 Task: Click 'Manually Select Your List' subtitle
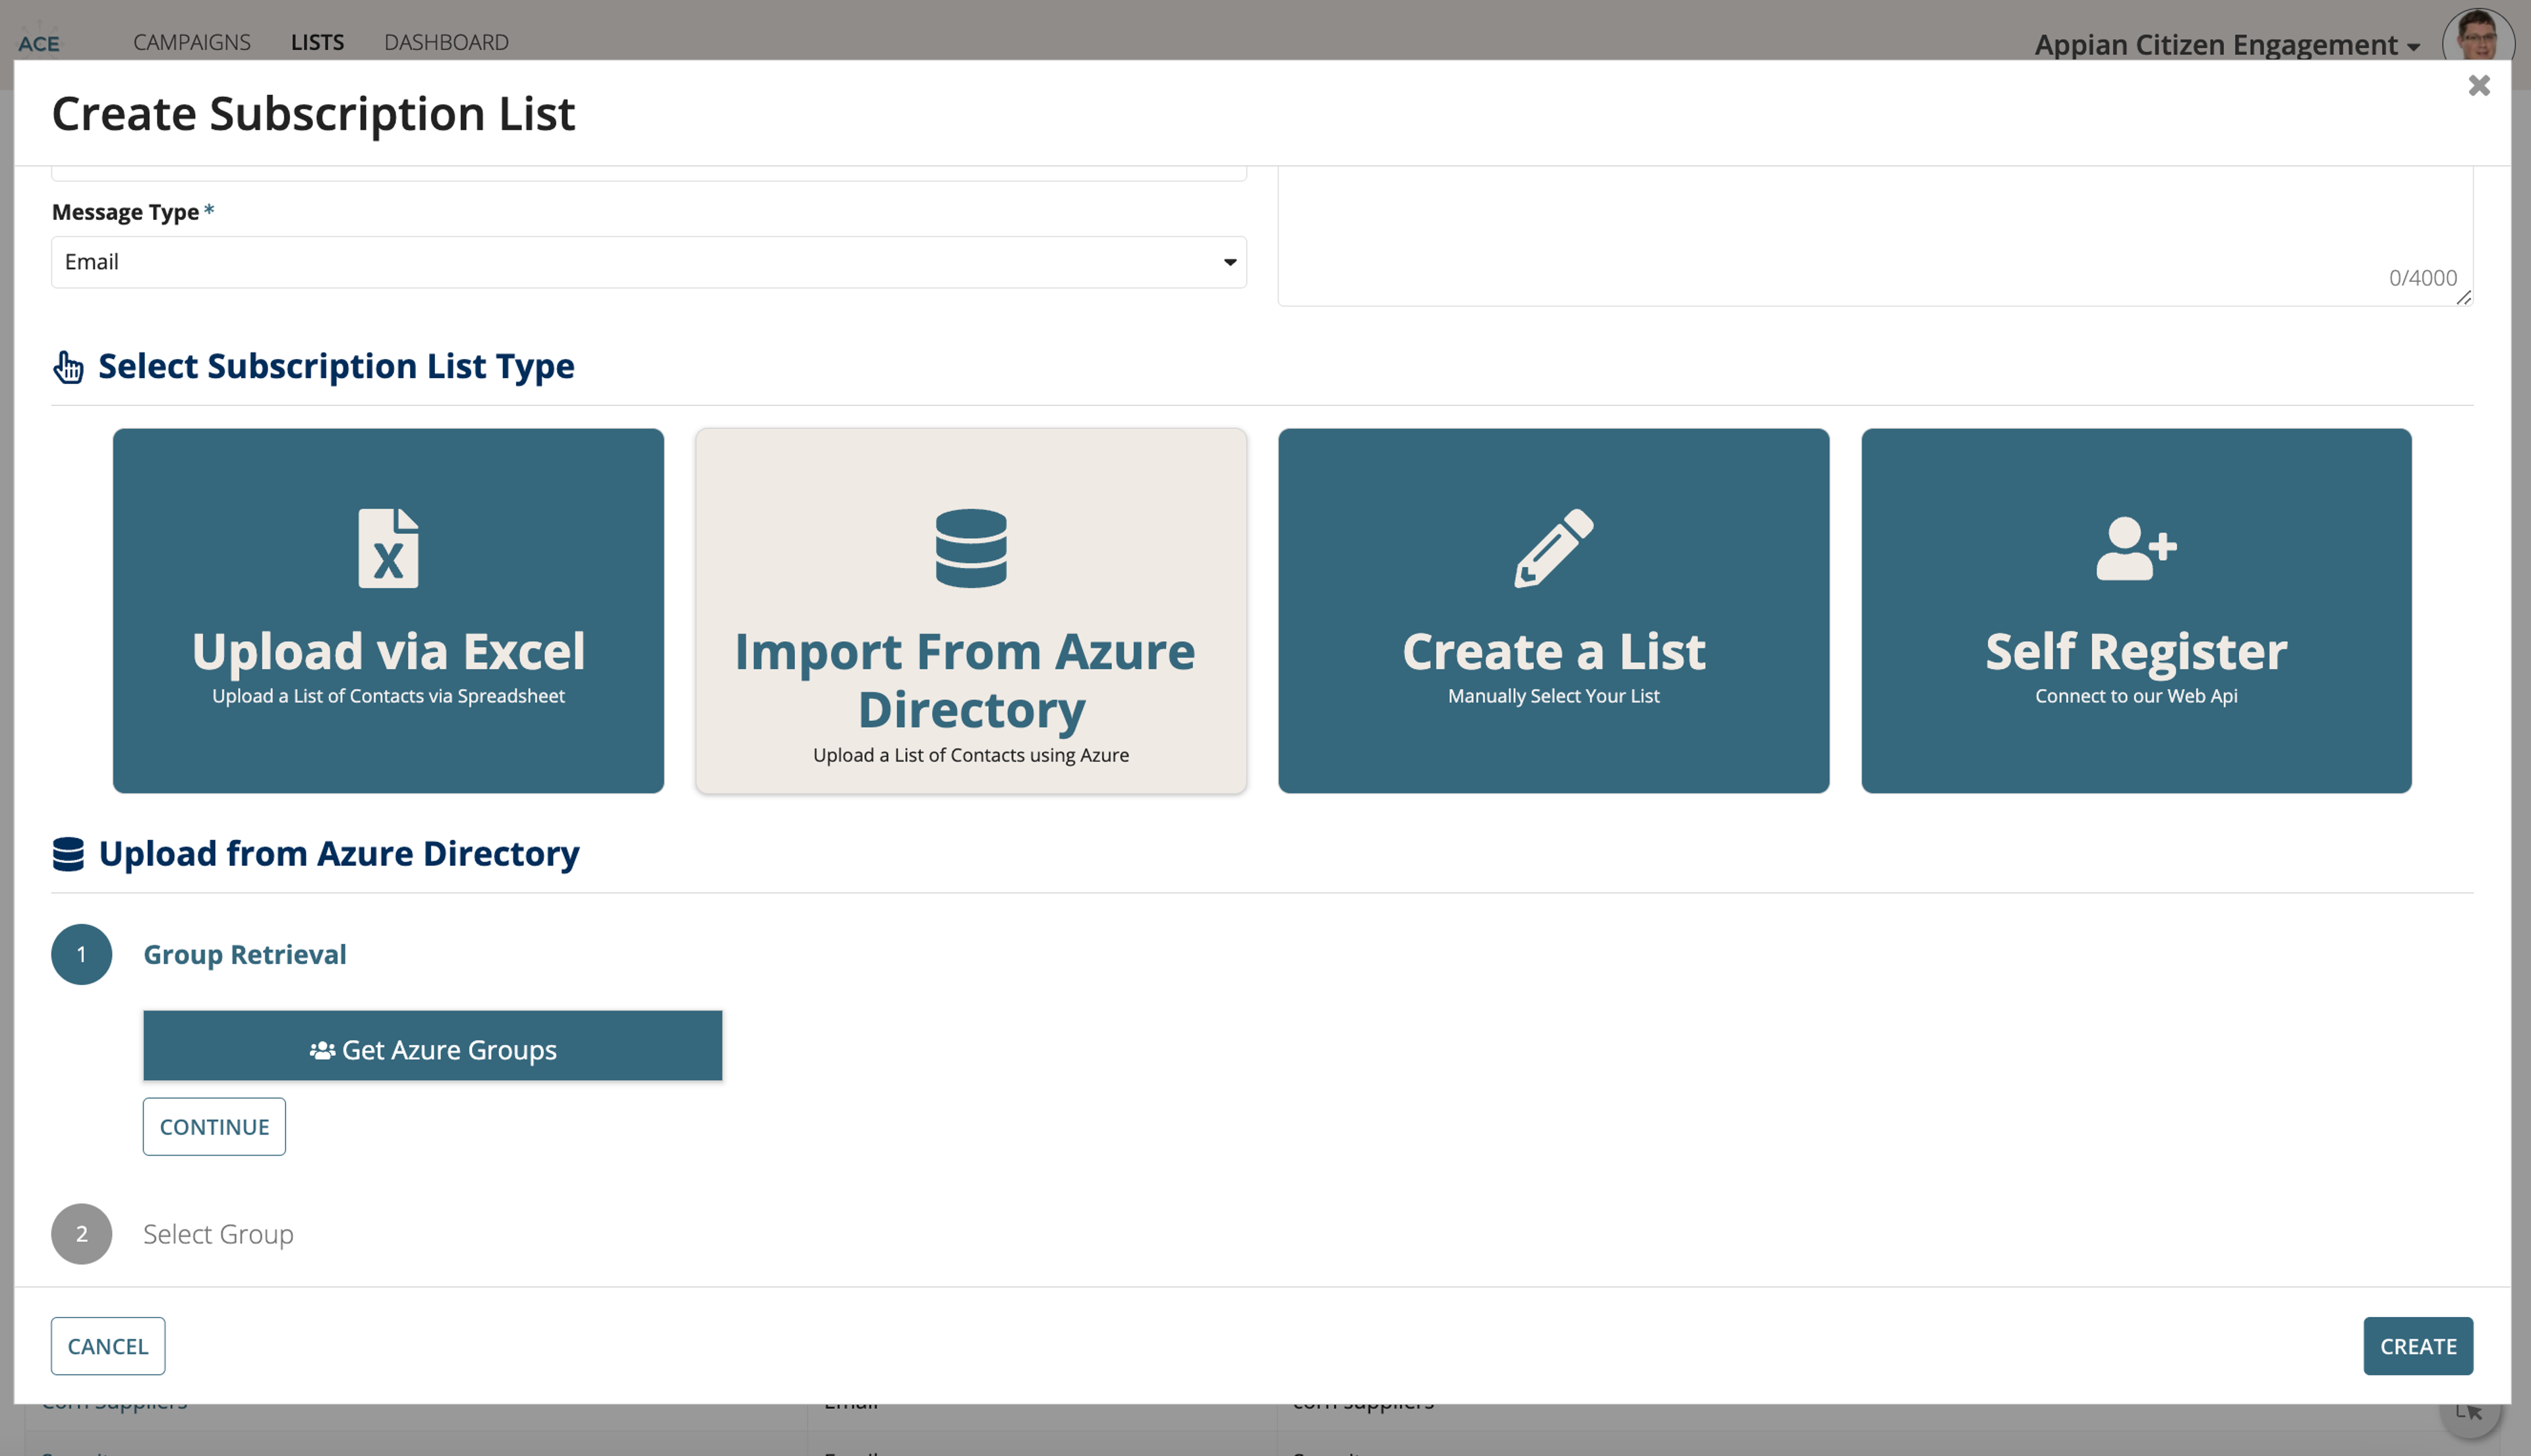pos(1554,696)
